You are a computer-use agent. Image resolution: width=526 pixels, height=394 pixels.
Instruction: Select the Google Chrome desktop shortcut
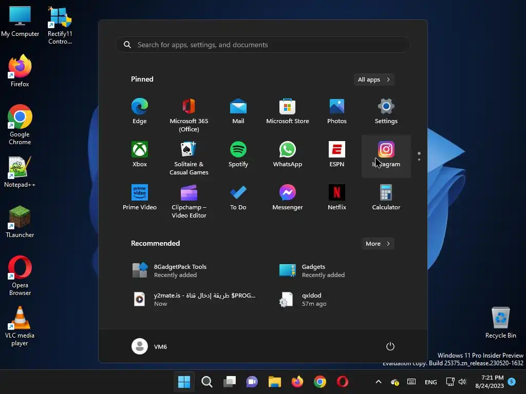[20, 125]
